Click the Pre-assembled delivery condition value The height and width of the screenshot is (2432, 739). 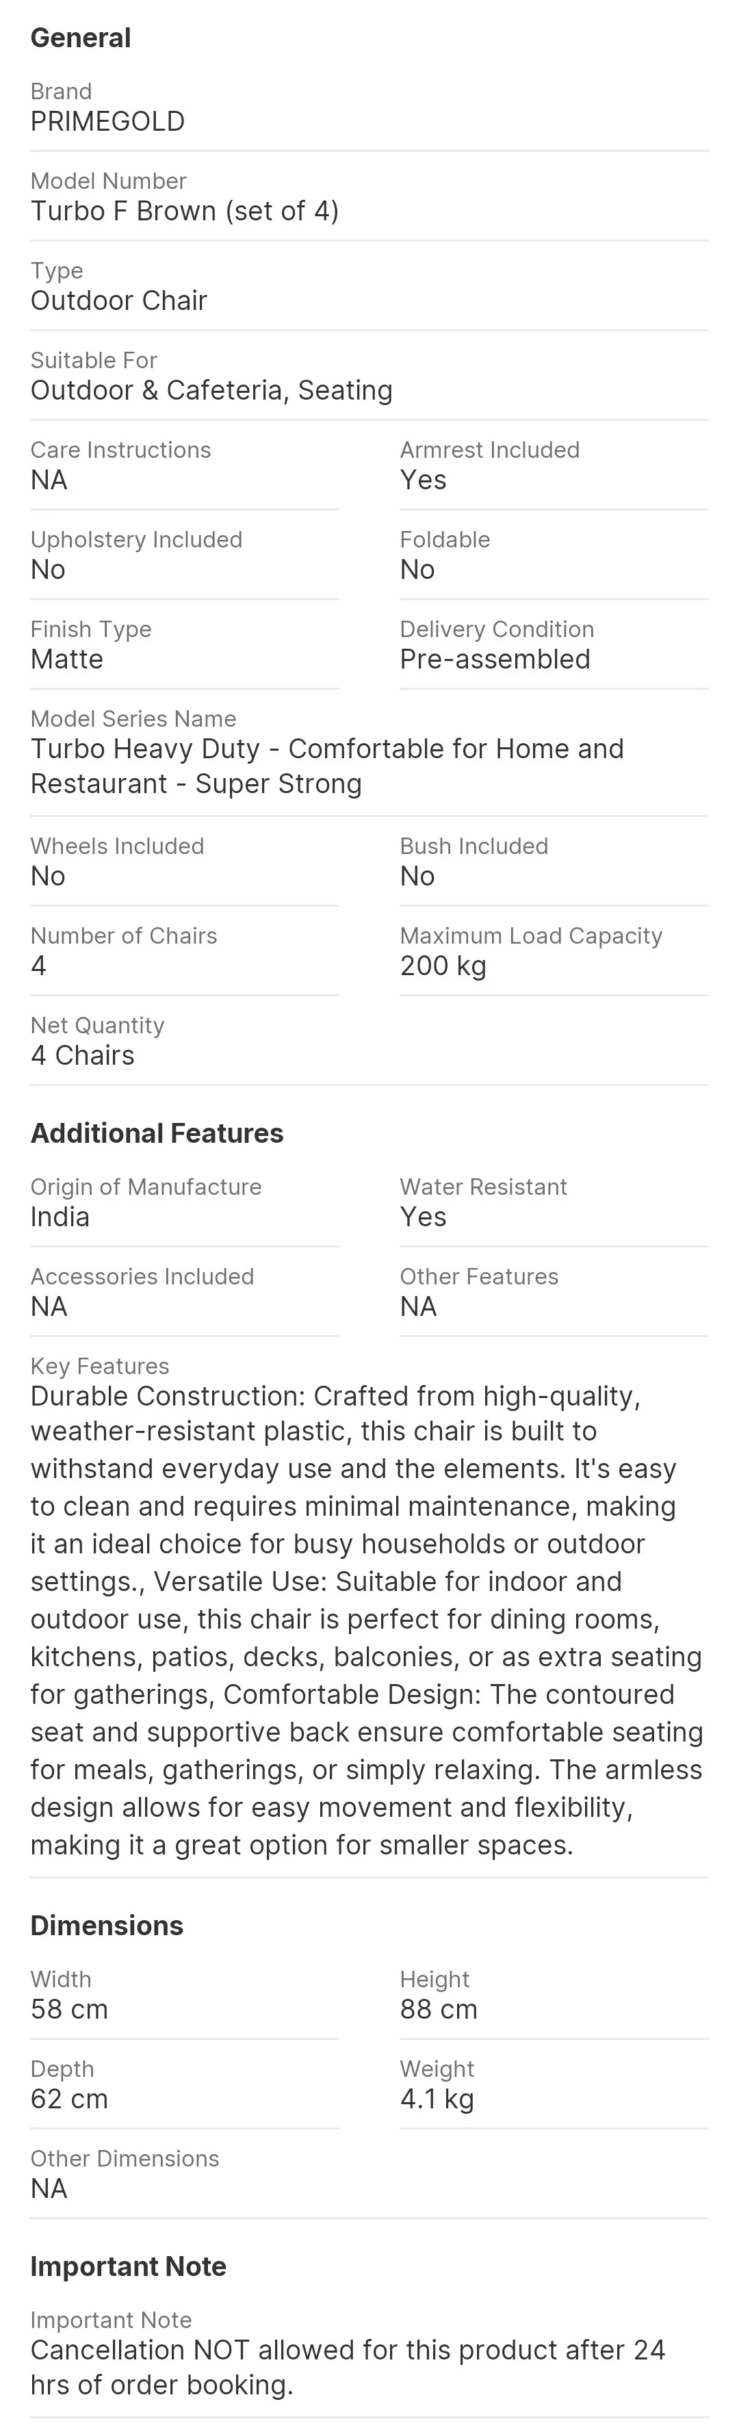pyautogui.click(x=493, y=659)
